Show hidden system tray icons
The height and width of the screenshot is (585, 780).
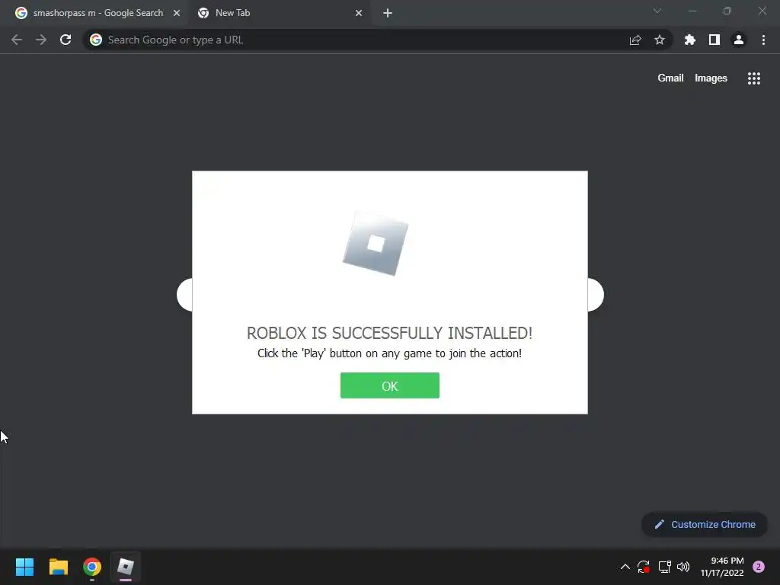point(625,567)
